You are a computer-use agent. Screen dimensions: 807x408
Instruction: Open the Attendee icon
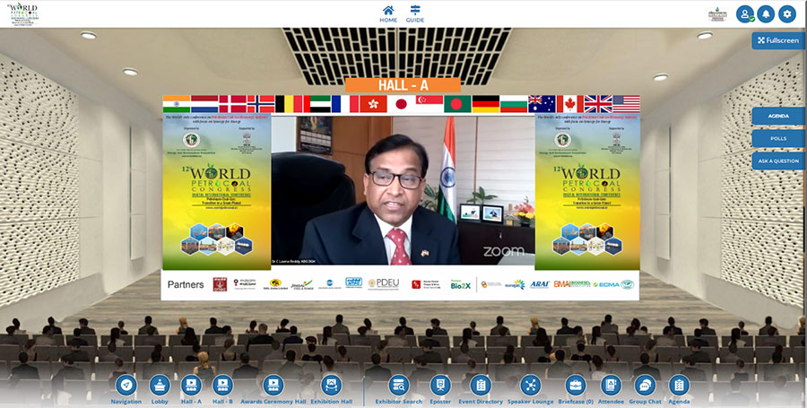[x=611, y=385]
